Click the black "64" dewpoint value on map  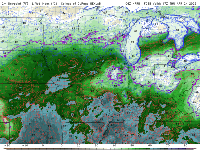[x=30, y=123]
